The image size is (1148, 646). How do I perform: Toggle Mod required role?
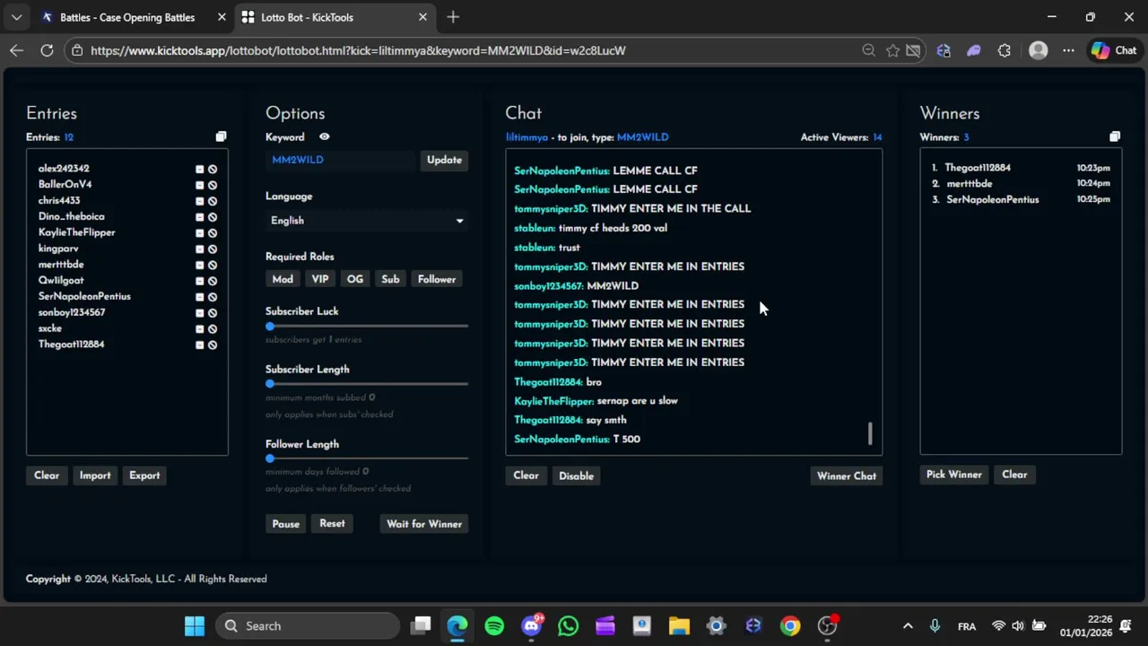point(283,279)
